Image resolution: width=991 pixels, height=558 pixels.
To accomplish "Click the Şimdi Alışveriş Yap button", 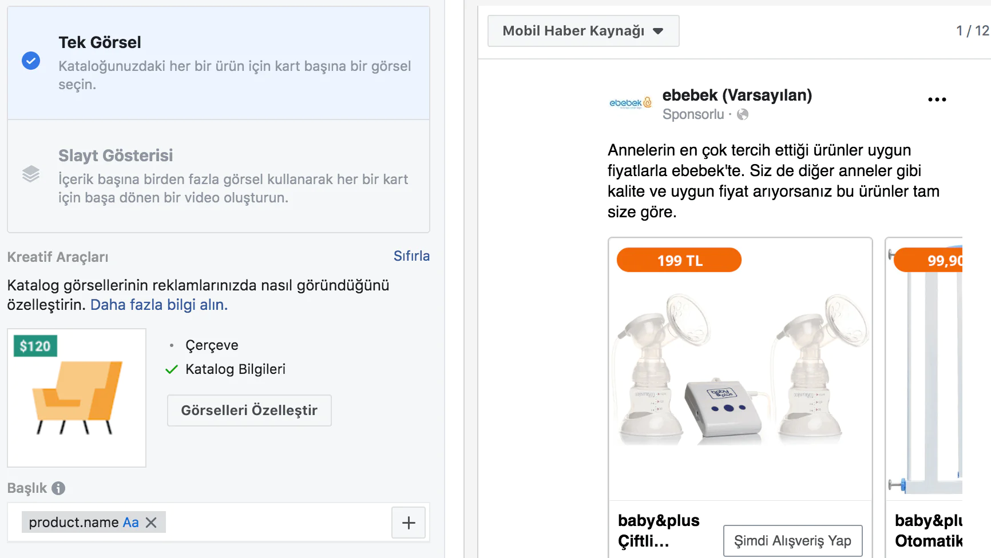I will point(792,541).
